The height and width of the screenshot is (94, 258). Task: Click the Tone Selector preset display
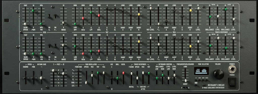click(201, 71)
